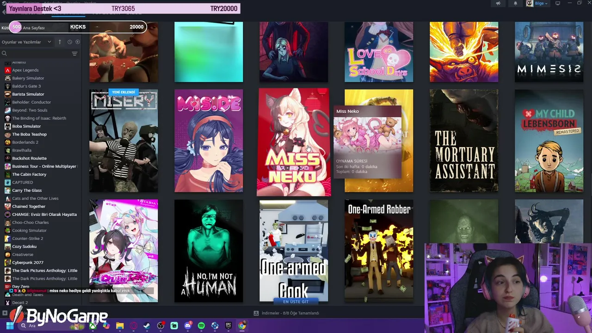Image resolution: width=592 pixels, height=333 pixels.
Task: Select Cooking Simulator in sidebar
Action: click(29, 230)
